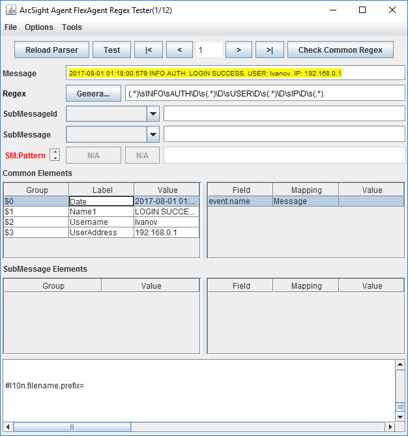Screen dimensions: 408x436
Task: Click the Test button
Action: [111, 50]
